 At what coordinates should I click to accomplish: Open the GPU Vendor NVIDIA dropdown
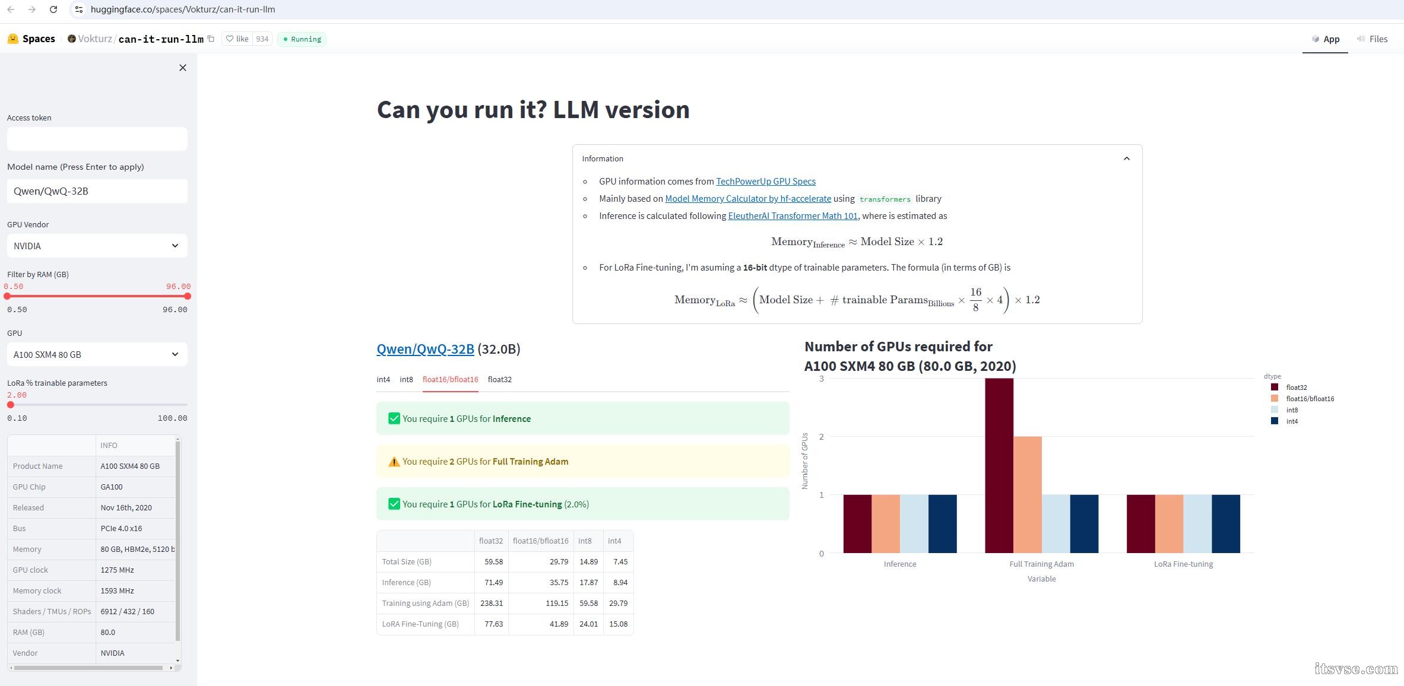[x=97, y=246]
